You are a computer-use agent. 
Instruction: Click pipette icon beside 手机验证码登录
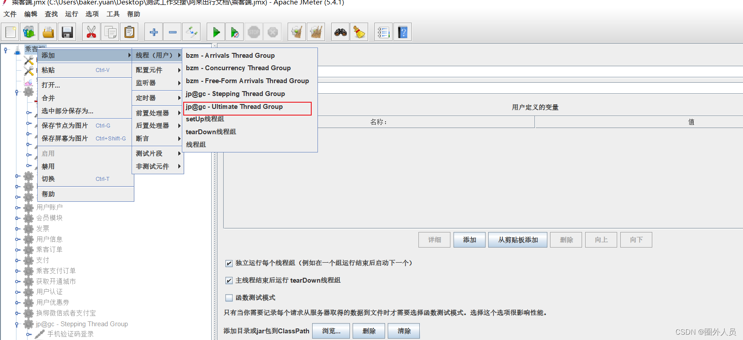tap(40, 334)
